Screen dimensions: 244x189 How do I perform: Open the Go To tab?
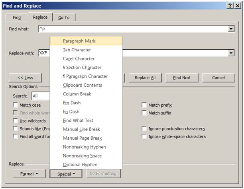[63, 18]
